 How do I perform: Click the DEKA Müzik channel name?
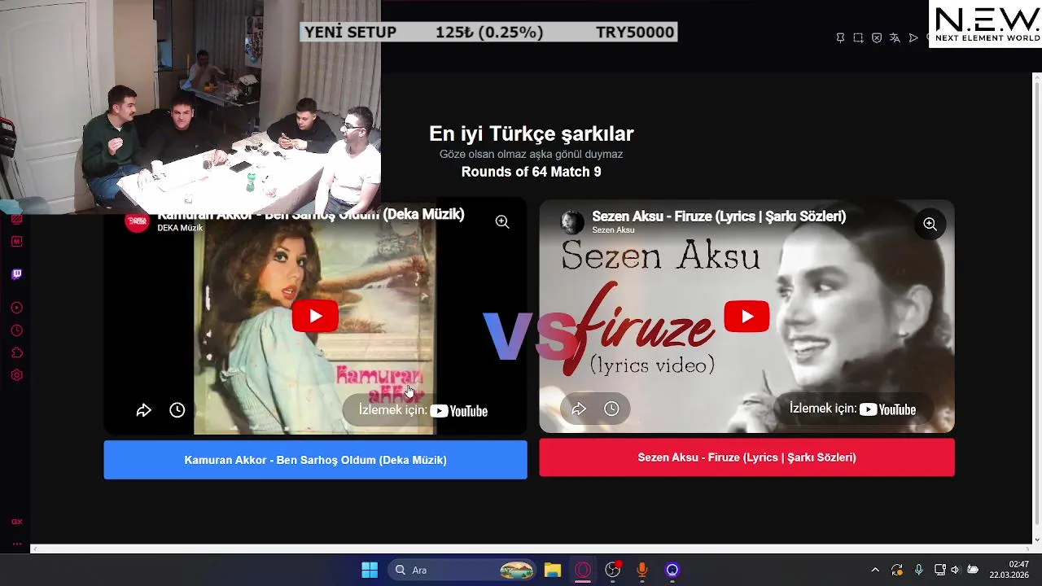(x=180, y=228)
